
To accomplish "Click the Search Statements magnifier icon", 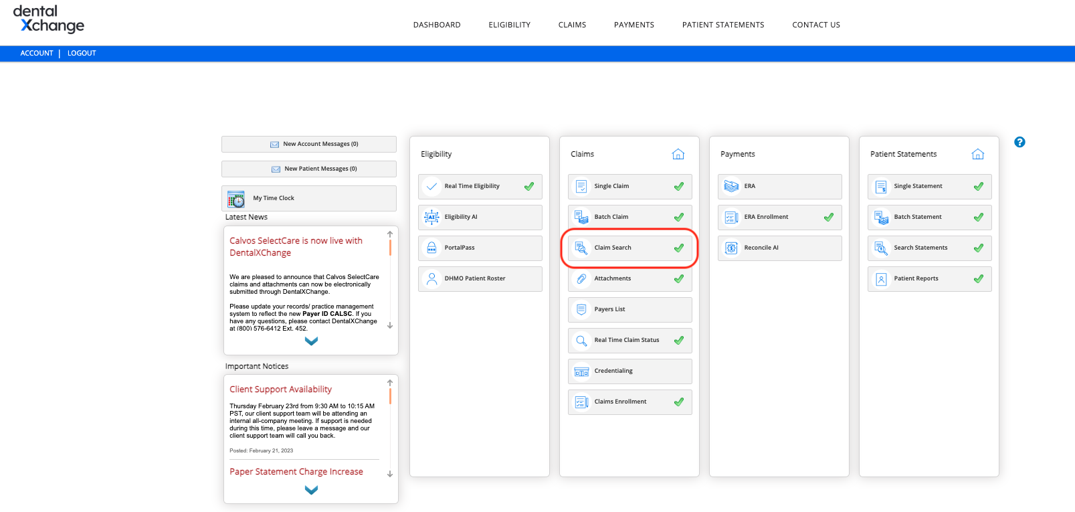I will [x=882, y=248].
